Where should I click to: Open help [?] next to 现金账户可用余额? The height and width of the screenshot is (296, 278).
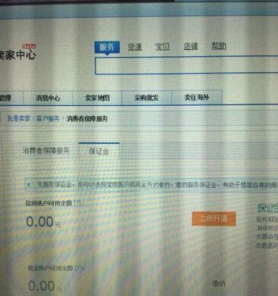[x=78, y=268]
